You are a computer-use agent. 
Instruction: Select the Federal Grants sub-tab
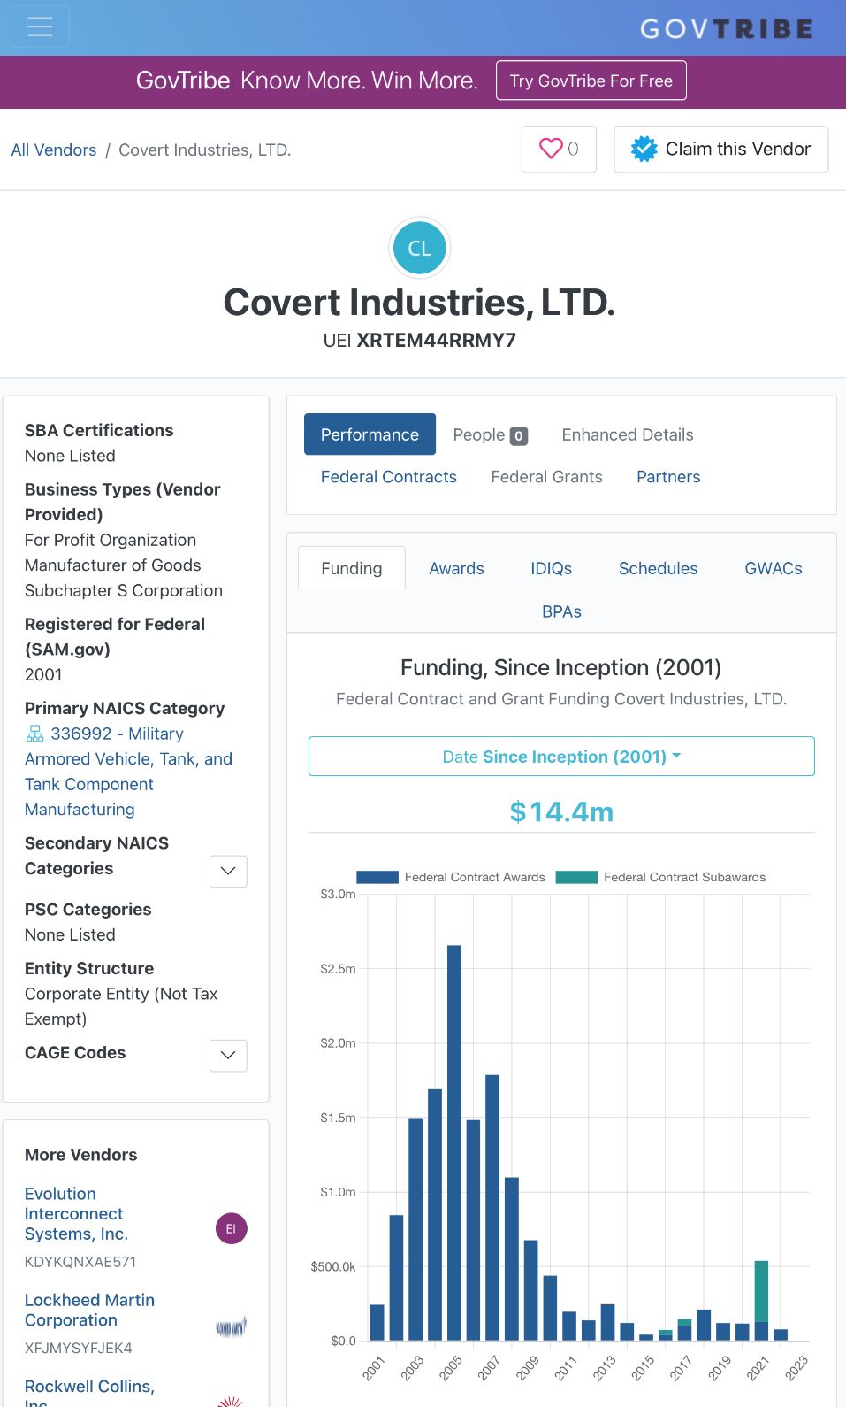546,477
